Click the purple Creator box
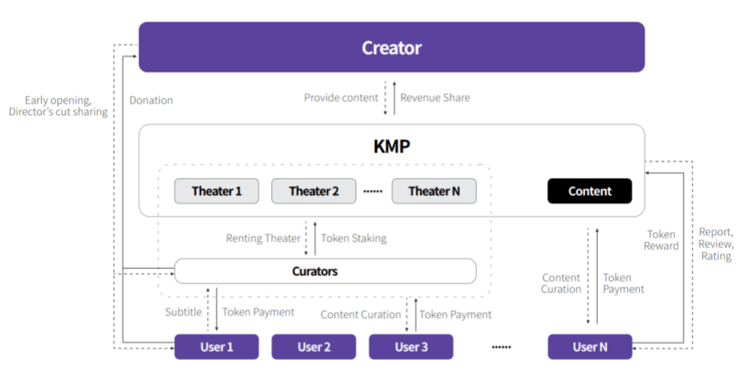Viewport: 744px width, 380px height. click(391, 47)
